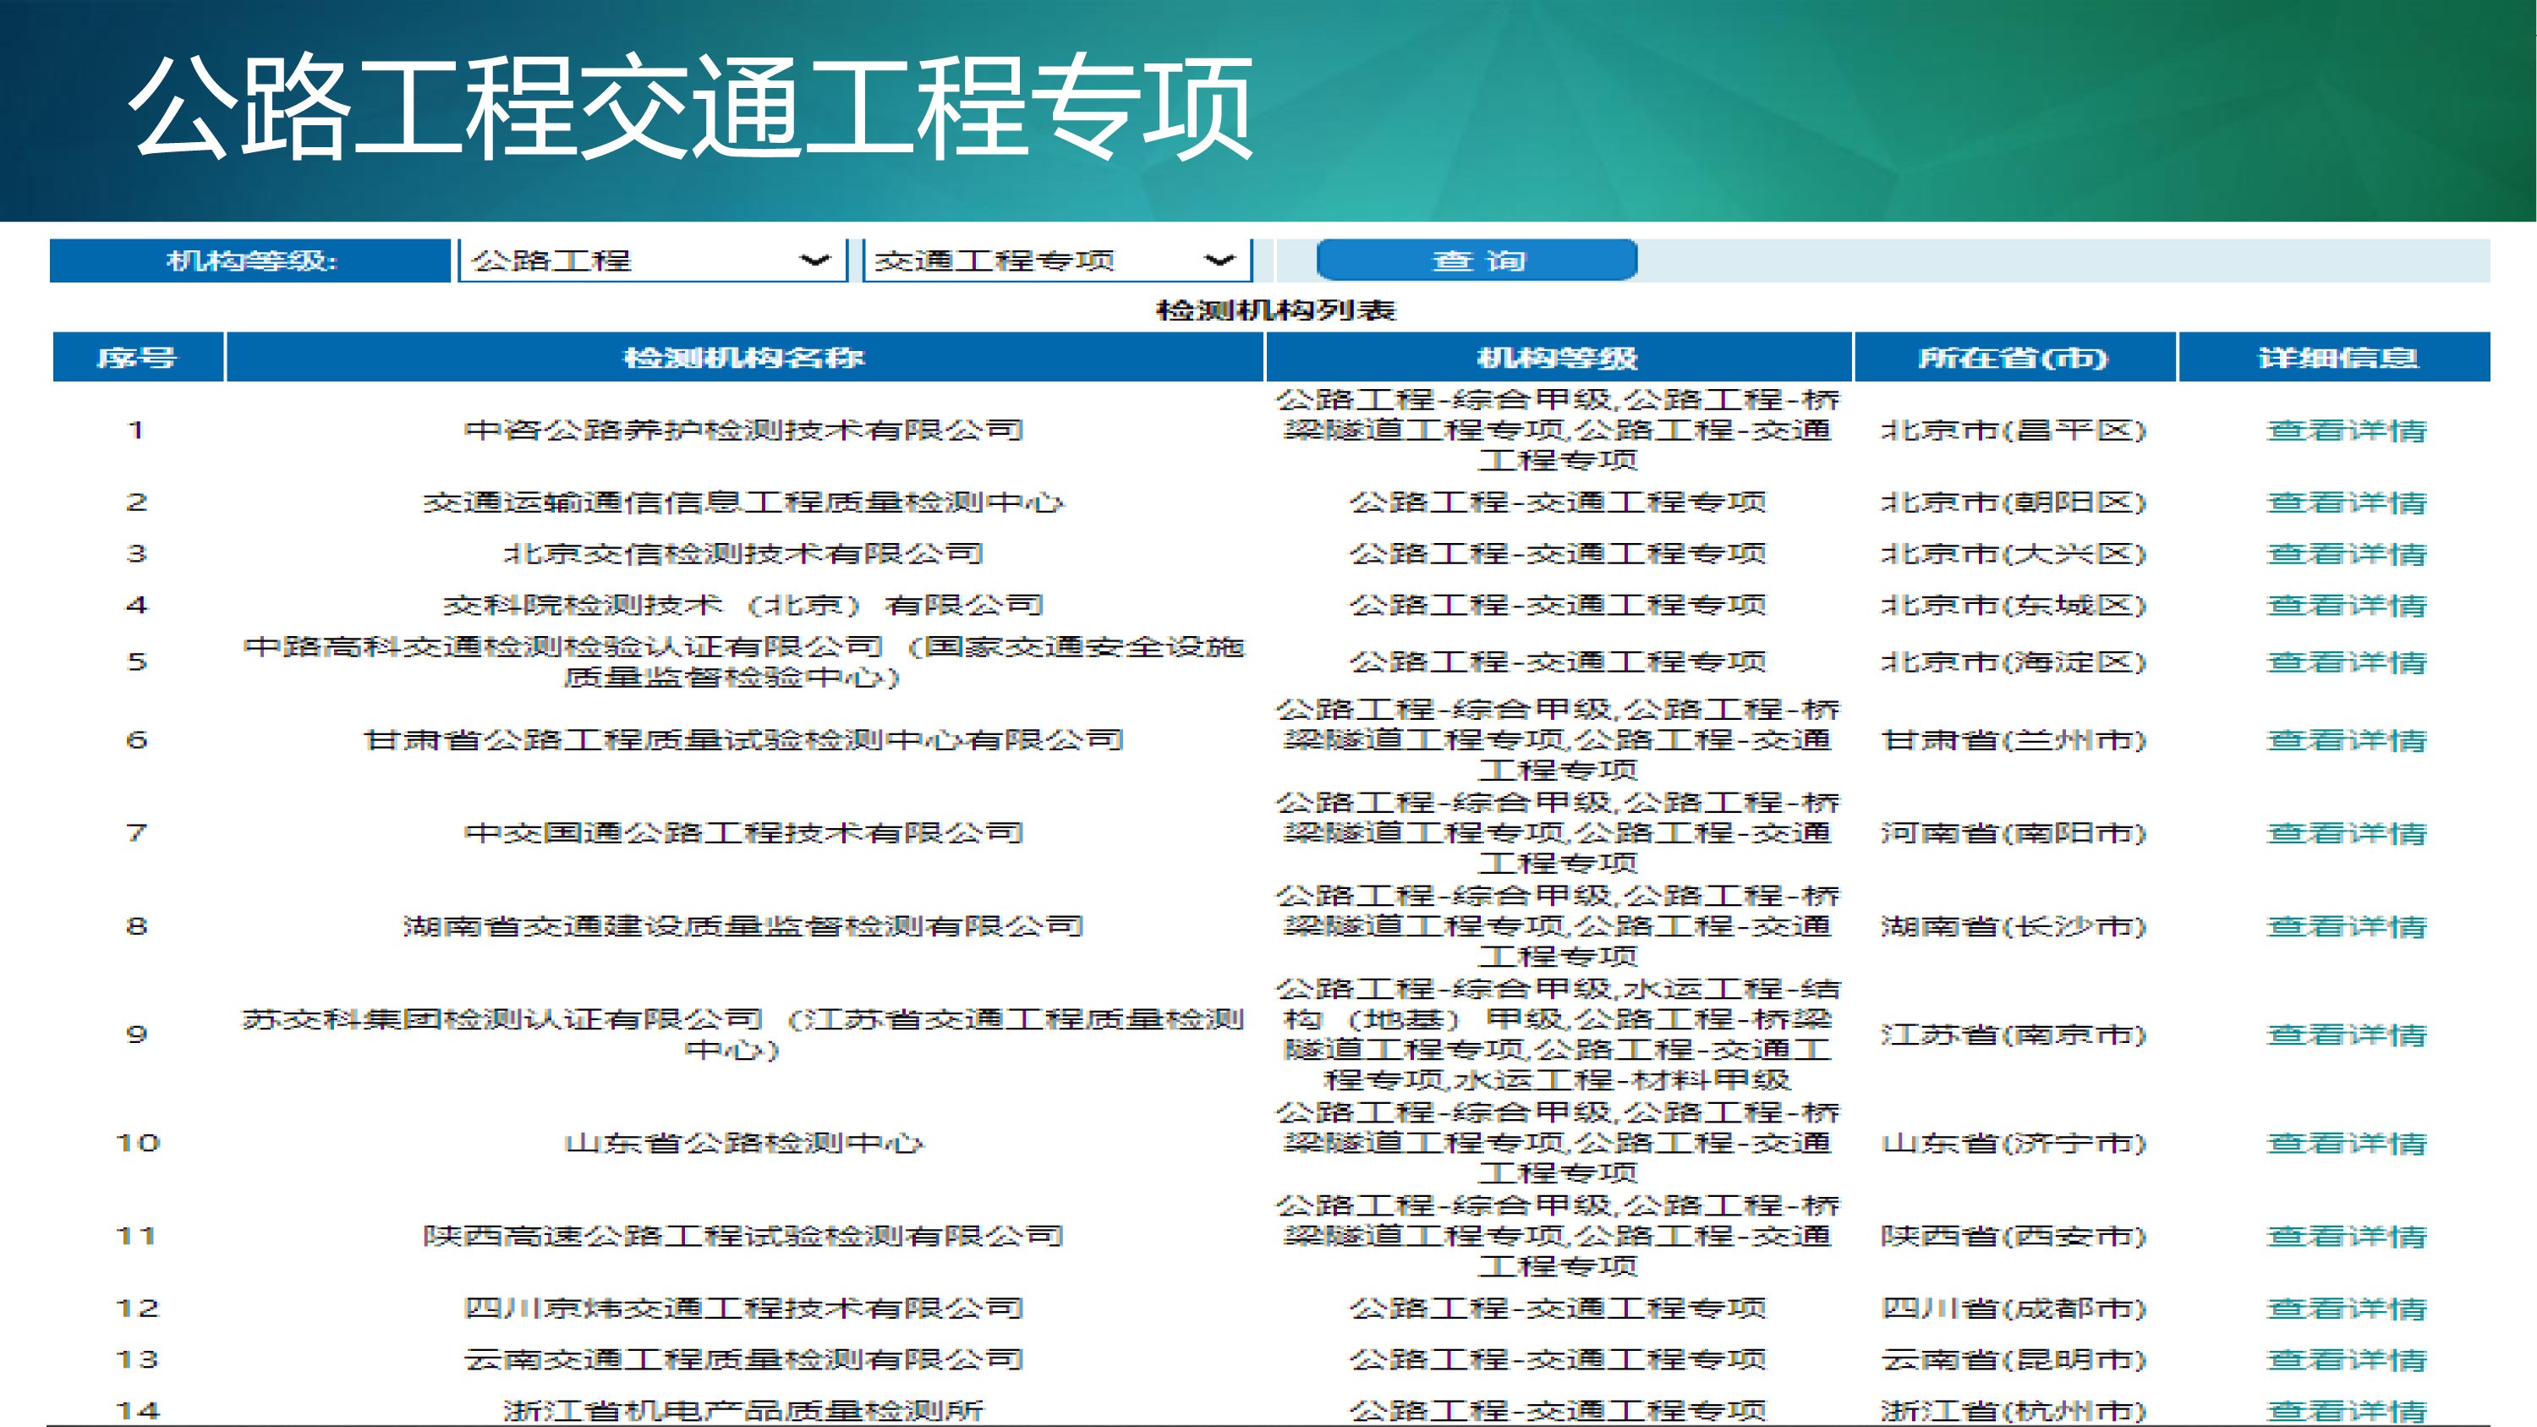The width and height of the screenshot is (2537, 1427).
Task: Click 北京市(昌平区) location cell
Action: [x=2013, y=431]
